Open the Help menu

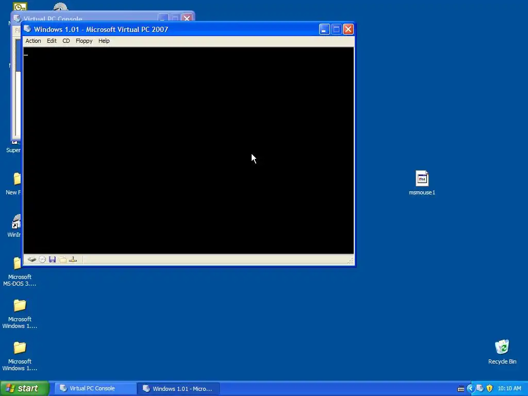(x=104, y=41)
